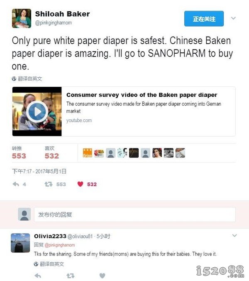Click the reply arrow icon on main tweet
The image size is (249, 281).
tap(16, 184)
